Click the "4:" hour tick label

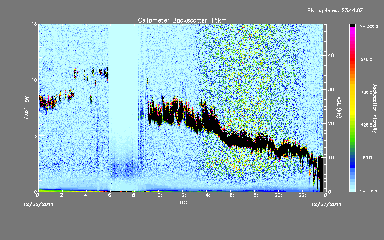tap(86, 195)
